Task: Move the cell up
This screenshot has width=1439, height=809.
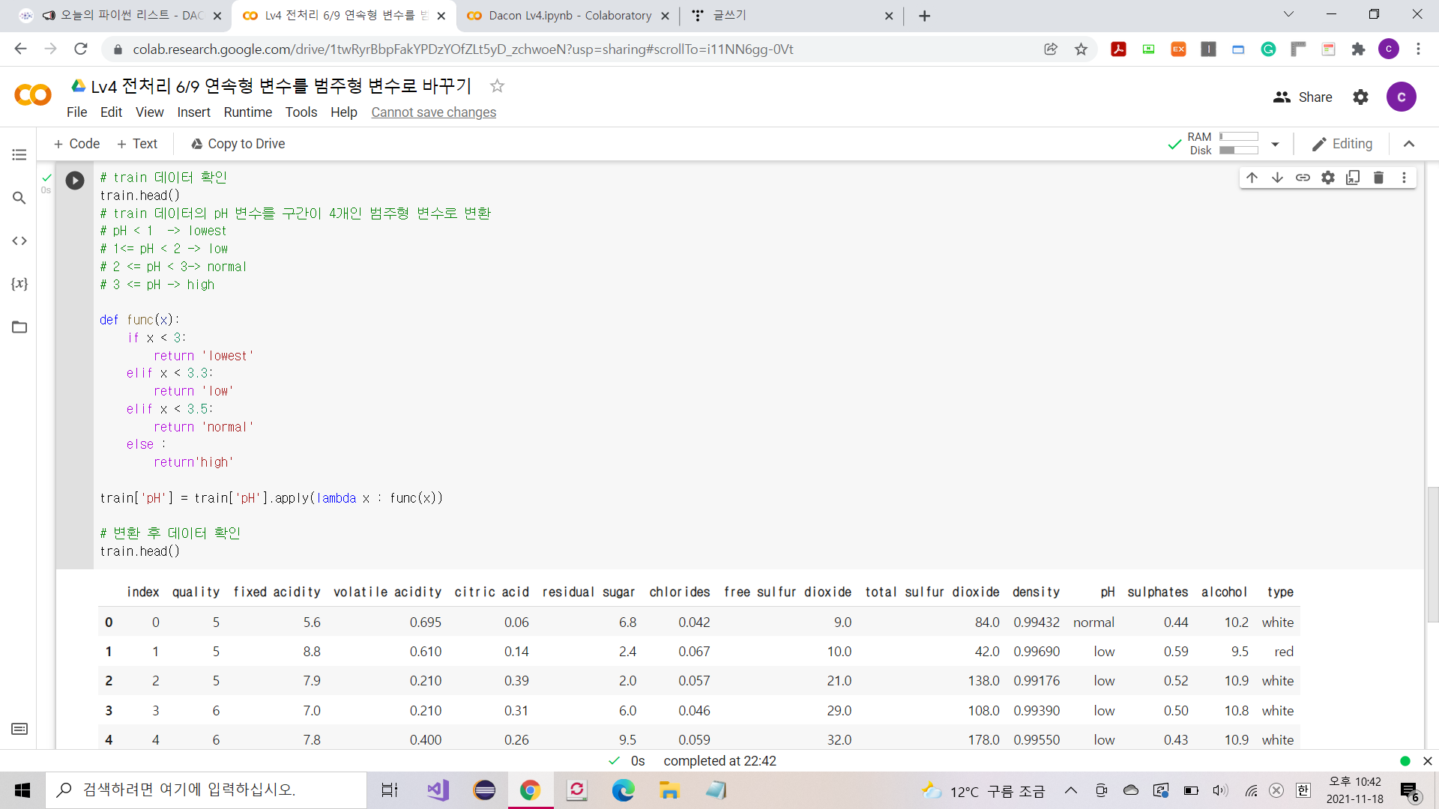Action: [1252, 178]
